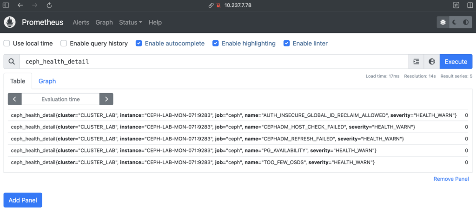Viewport: 476px width, 209px height.
Task: Expand the Status dropdown menu
Action: pyautogui.click(x=131, y=22)
